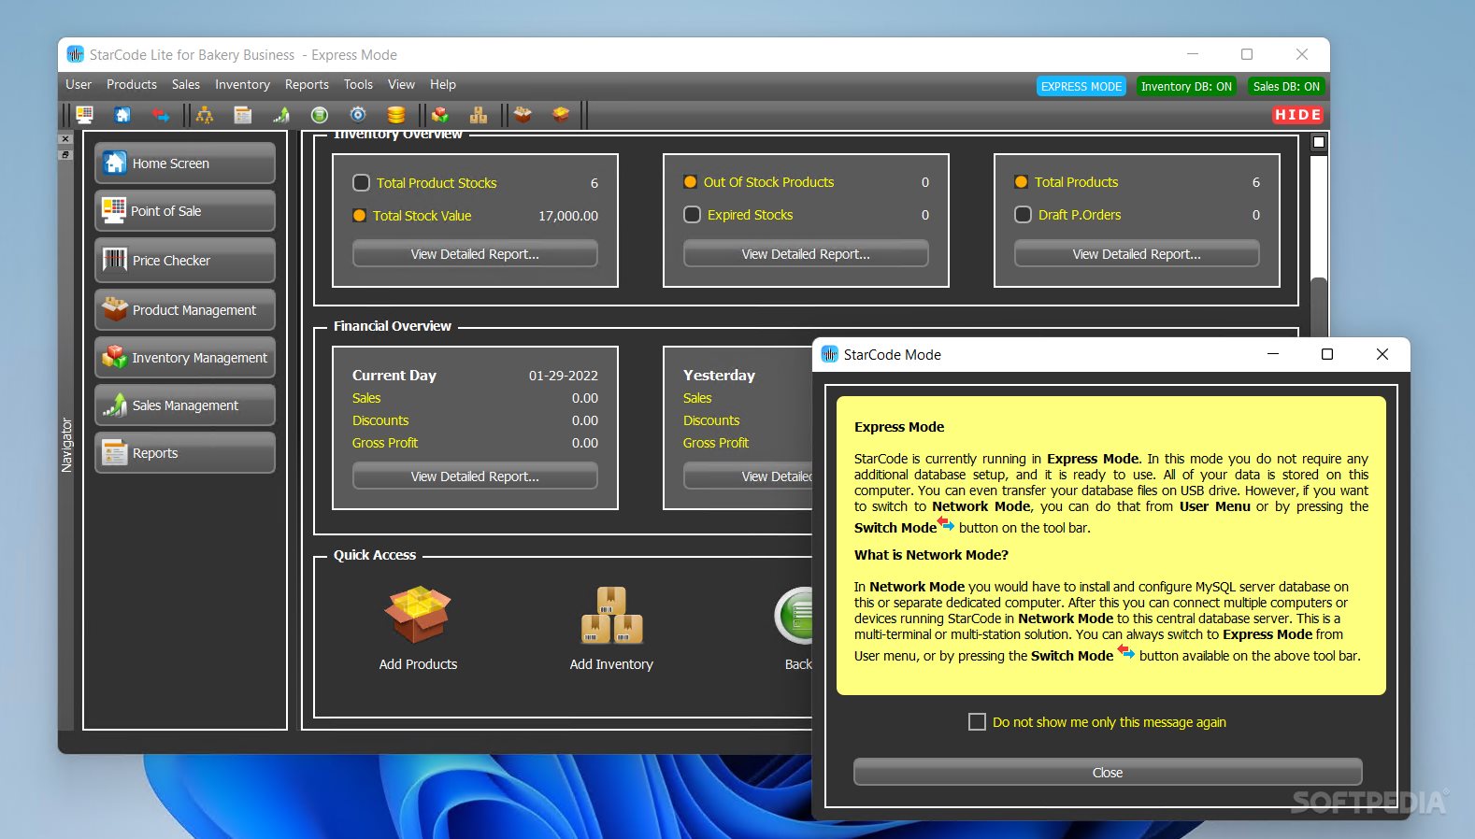Open Point of Sale in the navigator
The image size is (1475, 839).
[185, 211]
